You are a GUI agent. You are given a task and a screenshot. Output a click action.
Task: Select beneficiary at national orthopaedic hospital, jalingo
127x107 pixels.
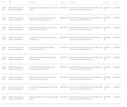(44, 98)
